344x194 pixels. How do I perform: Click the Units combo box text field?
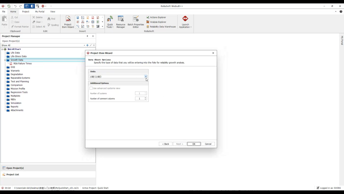click(117, 77)
